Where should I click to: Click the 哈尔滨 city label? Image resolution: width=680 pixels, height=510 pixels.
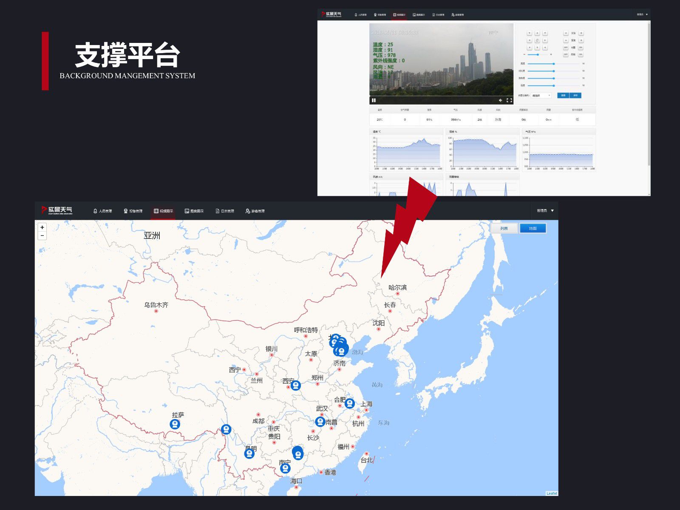[x=397, y=288]
